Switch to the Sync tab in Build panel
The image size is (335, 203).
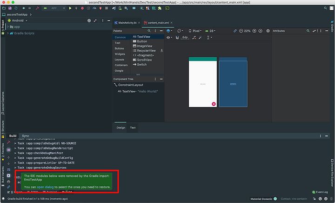pos(25,136)
